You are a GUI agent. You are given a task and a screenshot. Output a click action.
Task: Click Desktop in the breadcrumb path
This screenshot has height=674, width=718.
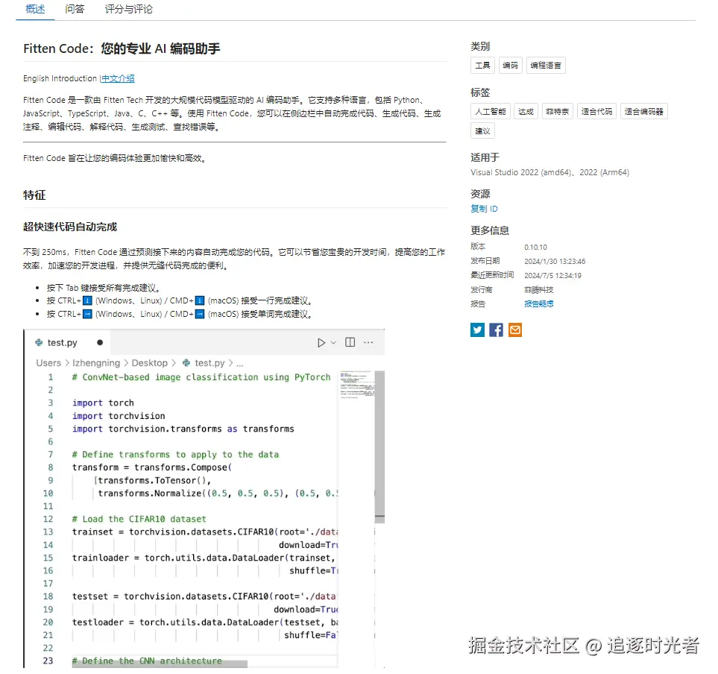[150, 362]
